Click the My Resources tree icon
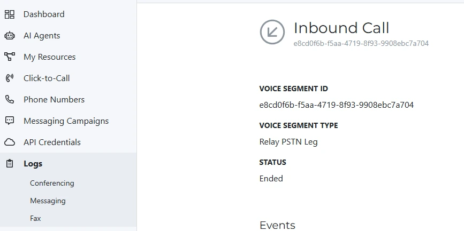The image size is (464, 231). 9,57
